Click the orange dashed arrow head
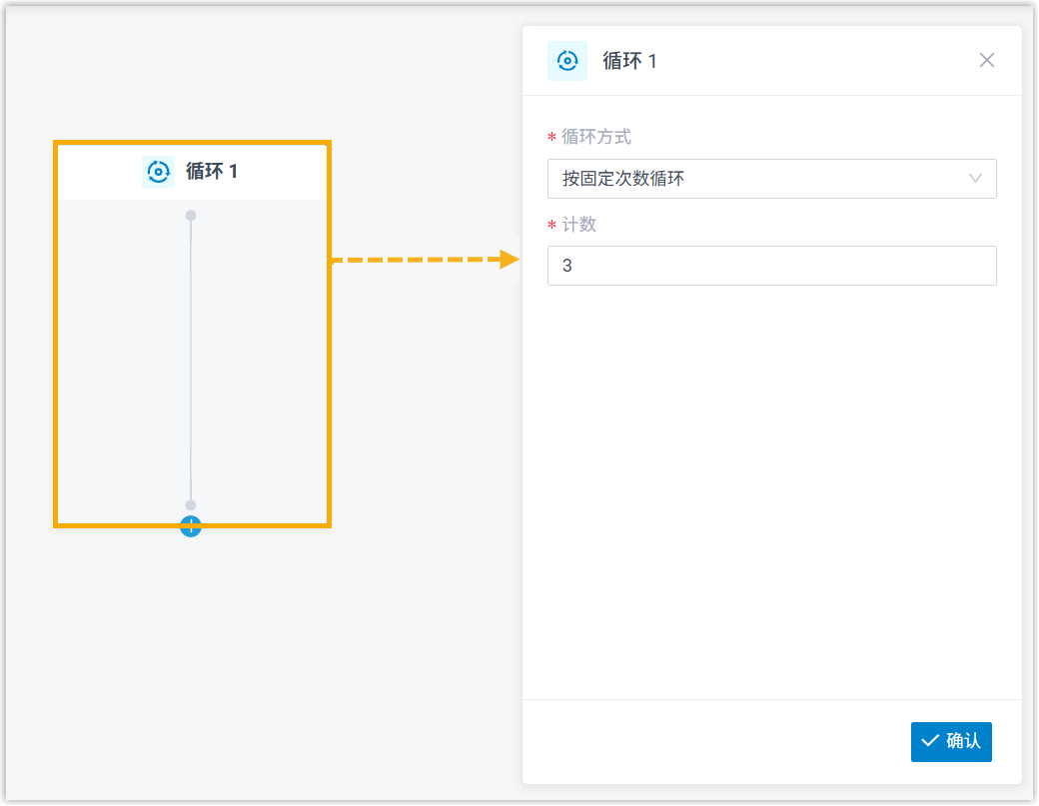Image resolution: width=1039 pixels, height=806 pixels. [x=510, y=260]
